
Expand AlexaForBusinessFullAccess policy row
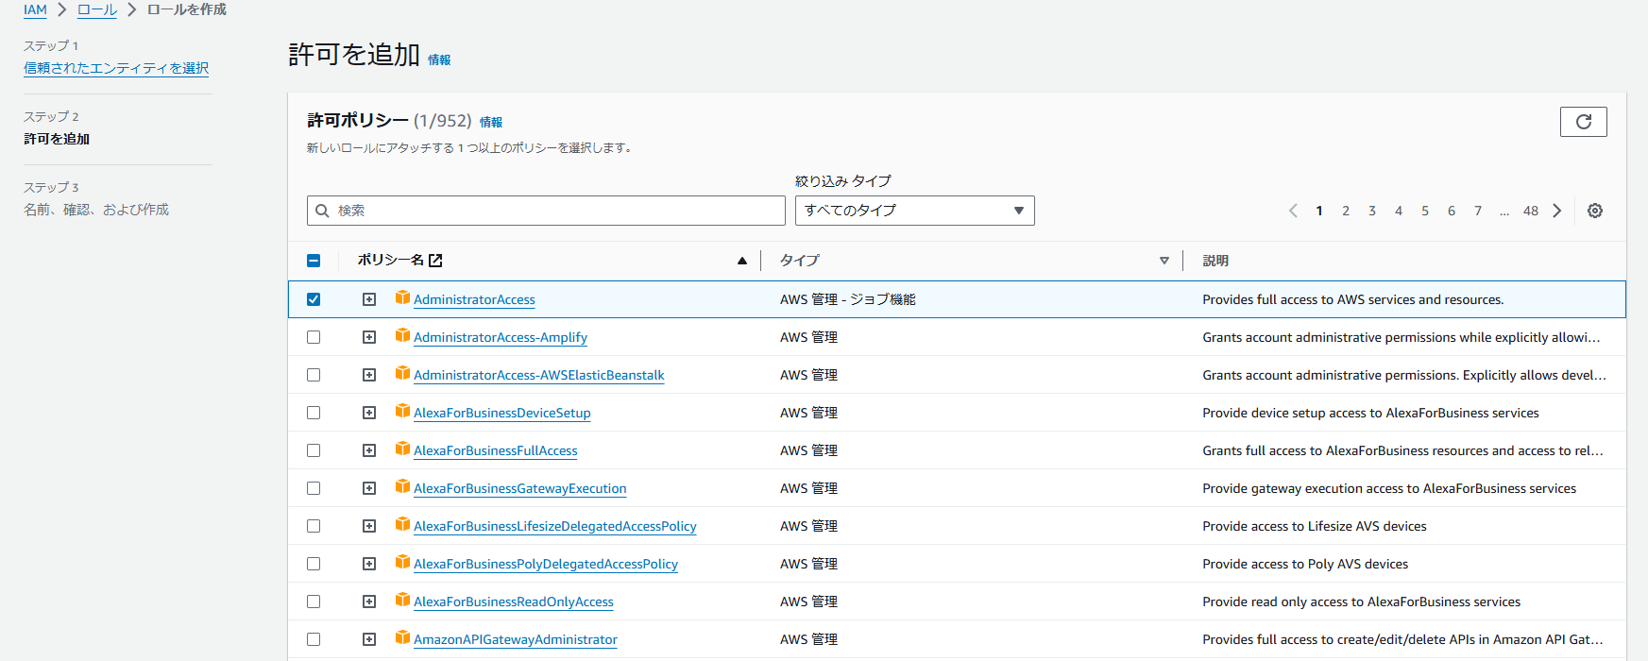click(x=369, y=450)
